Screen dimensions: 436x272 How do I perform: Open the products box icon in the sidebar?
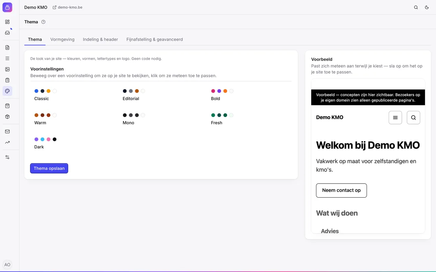click(7, 117)
